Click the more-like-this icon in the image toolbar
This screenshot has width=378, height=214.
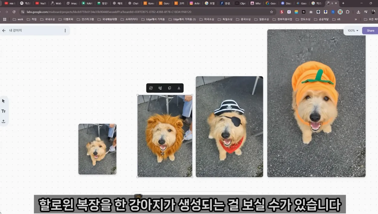(160, 88)
